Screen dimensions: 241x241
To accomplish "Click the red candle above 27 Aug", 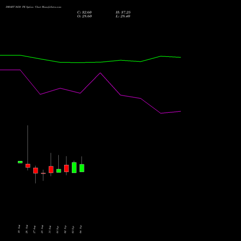I will point(36,171).
